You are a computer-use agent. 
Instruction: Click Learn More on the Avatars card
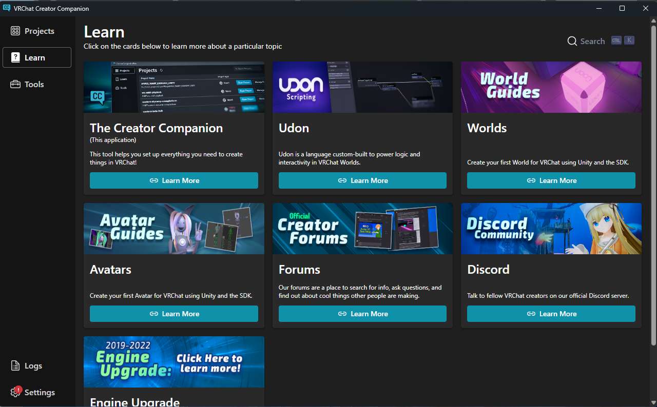(174, 314)
